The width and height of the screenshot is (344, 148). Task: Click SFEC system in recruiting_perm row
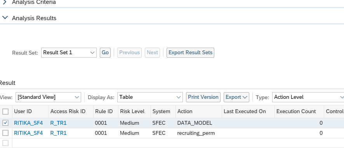pyautogui.click(x=159, y=133)
